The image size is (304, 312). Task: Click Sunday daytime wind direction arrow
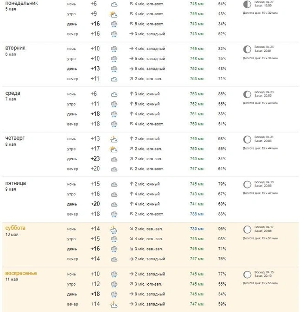[131, 294]
